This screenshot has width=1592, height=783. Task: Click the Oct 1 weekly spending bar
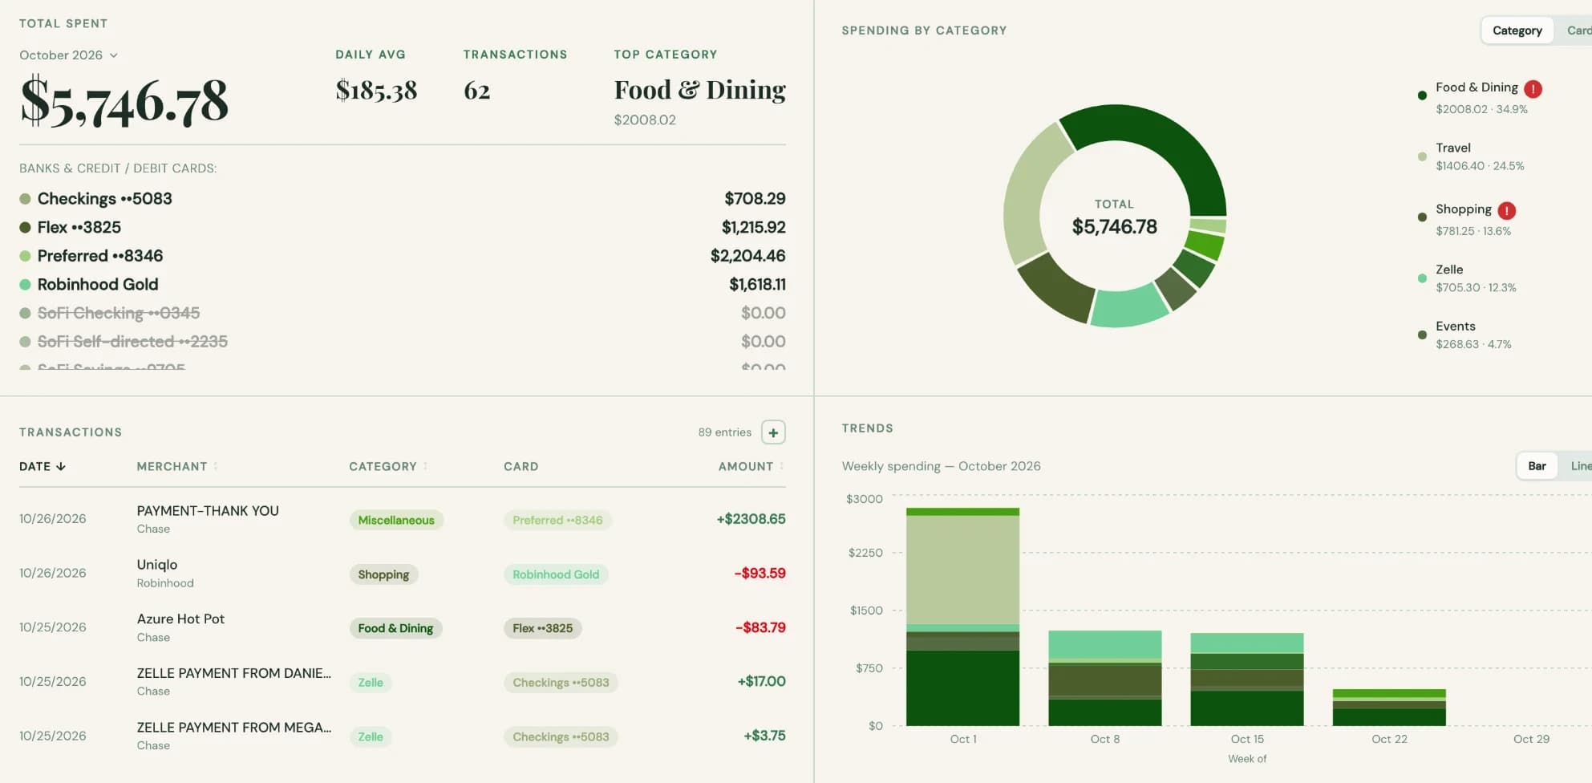962,617
